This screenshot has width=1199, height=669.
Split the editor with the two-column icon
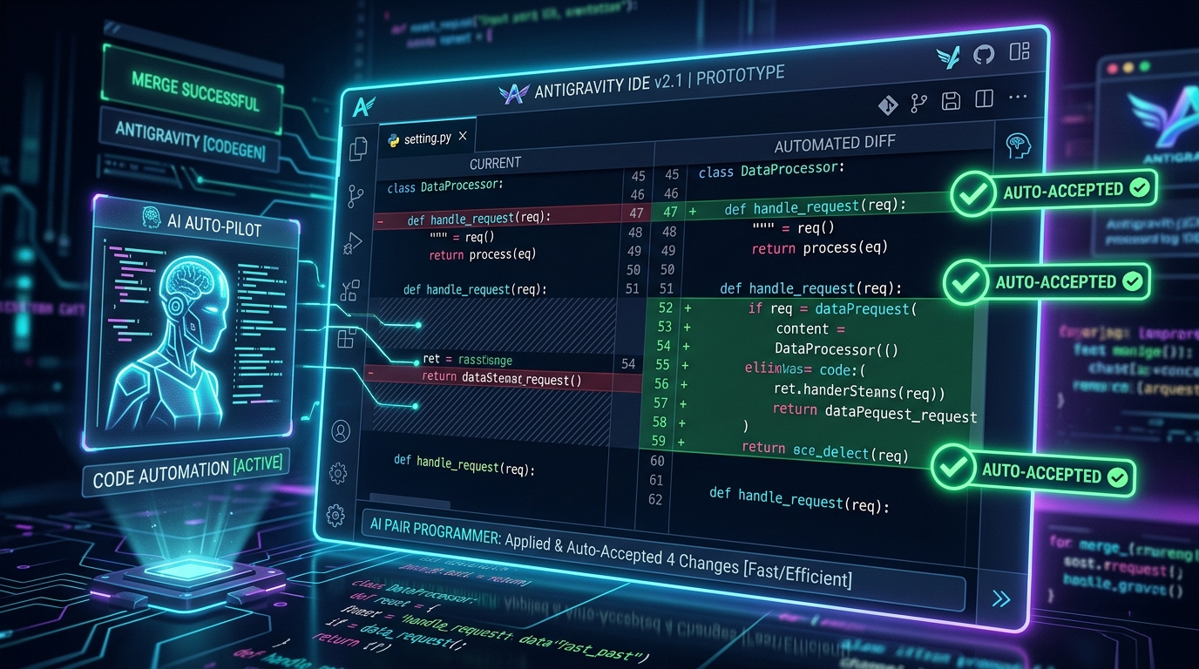984,98
